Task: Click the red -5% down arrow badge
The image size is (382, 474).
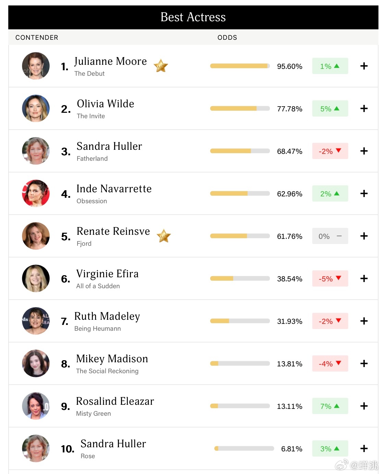Action: (x=330, y=279)
